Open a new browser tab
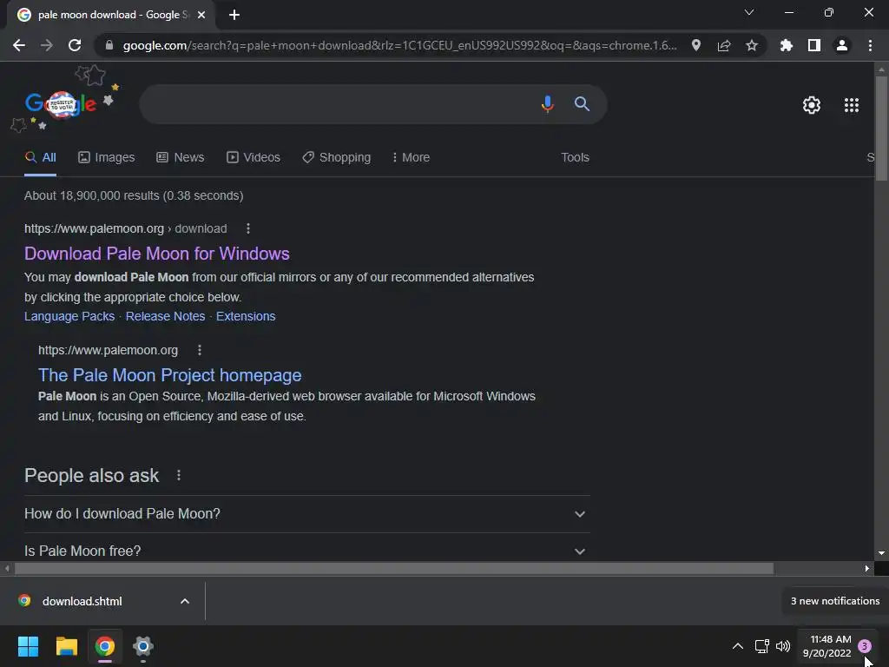Viewport: 889px width, 667px height. tap(234, 15)
